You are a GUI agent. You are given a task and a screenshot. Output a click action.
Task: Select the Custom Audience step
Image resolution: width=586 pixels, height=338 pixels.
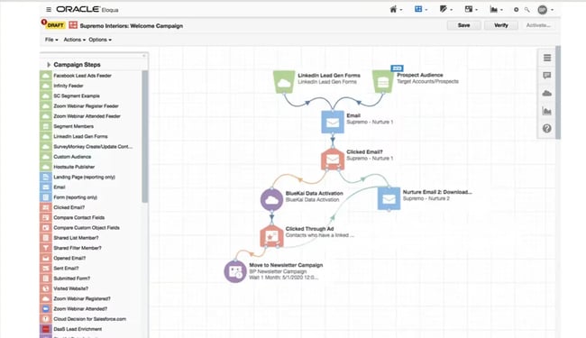pyautogui.click(x=90, y=157)
